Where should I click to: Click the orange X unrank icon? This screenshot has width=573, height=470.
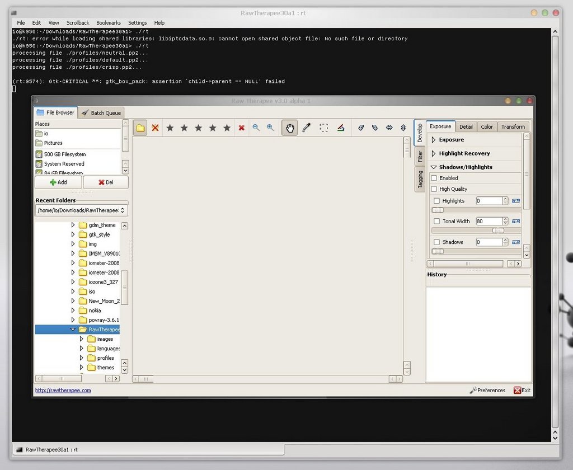point(156,128)
